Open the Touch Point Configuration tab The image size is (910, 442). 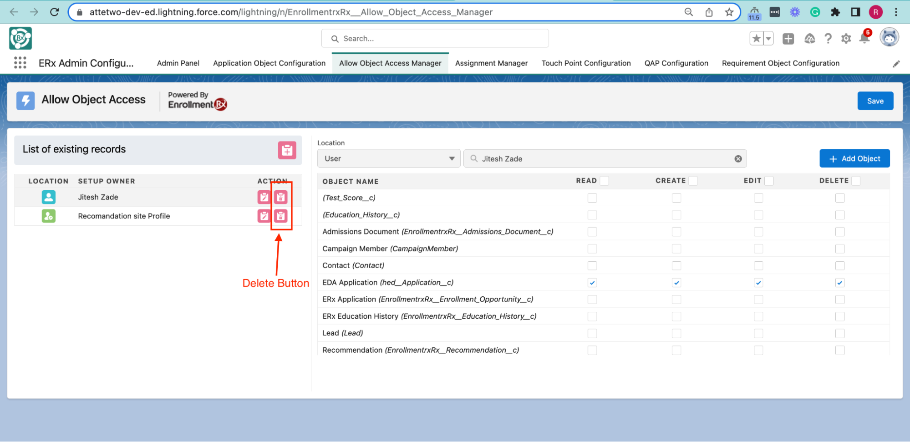(586, 63)
